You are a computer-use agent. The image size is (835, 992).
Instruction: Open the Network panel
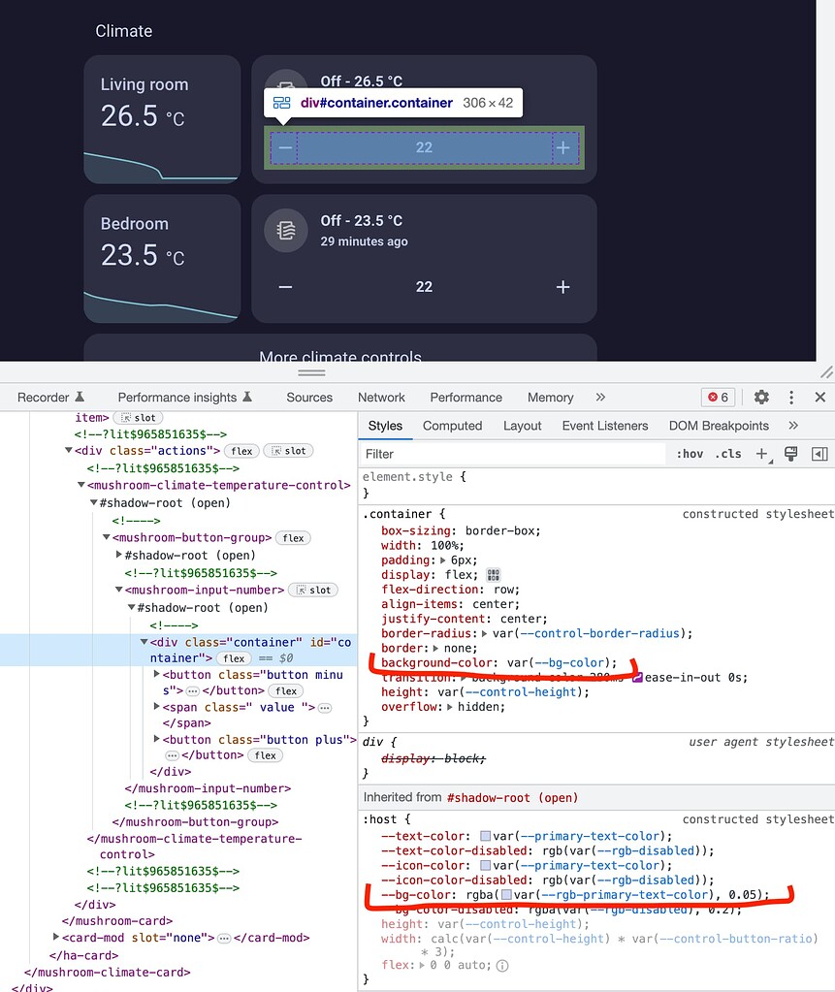pyautogui.click(x=381, y=397)
